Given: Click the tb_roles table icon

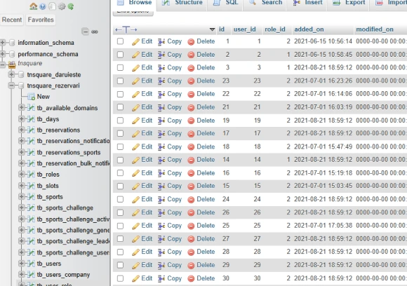Looking at the screenshot, I should pos(31,175).
